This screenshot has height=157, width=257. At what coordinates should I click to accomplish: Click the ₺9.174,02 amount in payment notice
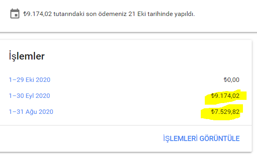(37, 14)
